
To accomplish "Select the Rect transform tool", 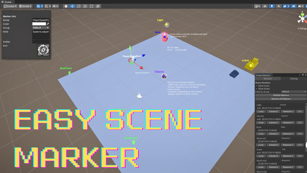I will coord(91,6).
